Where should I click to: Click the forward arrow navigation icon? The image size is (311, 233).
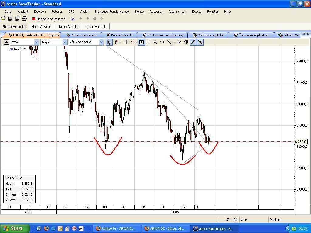[87, 19]
